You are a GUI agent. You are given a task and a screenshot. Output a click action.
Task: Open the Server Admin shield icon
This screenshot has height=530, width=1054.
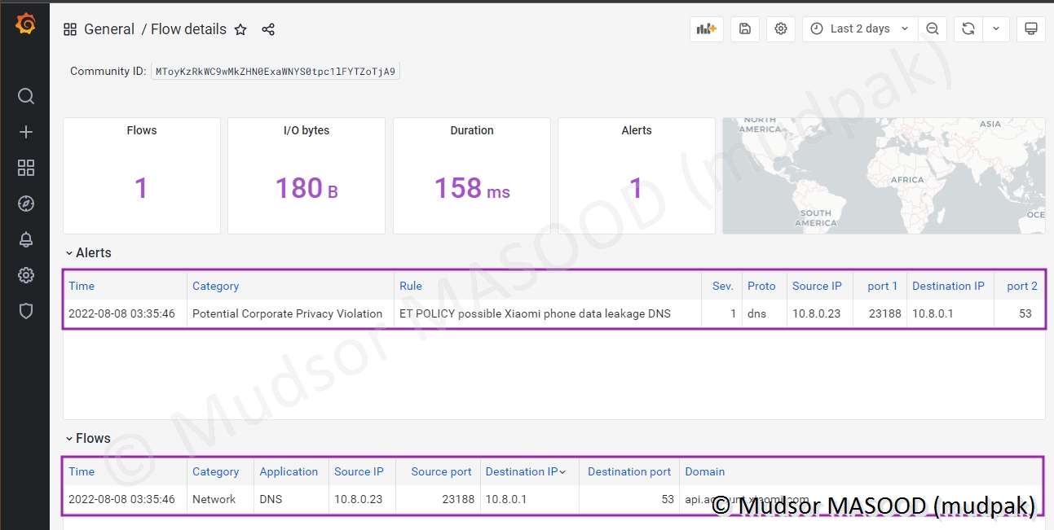tap(26, 311)
